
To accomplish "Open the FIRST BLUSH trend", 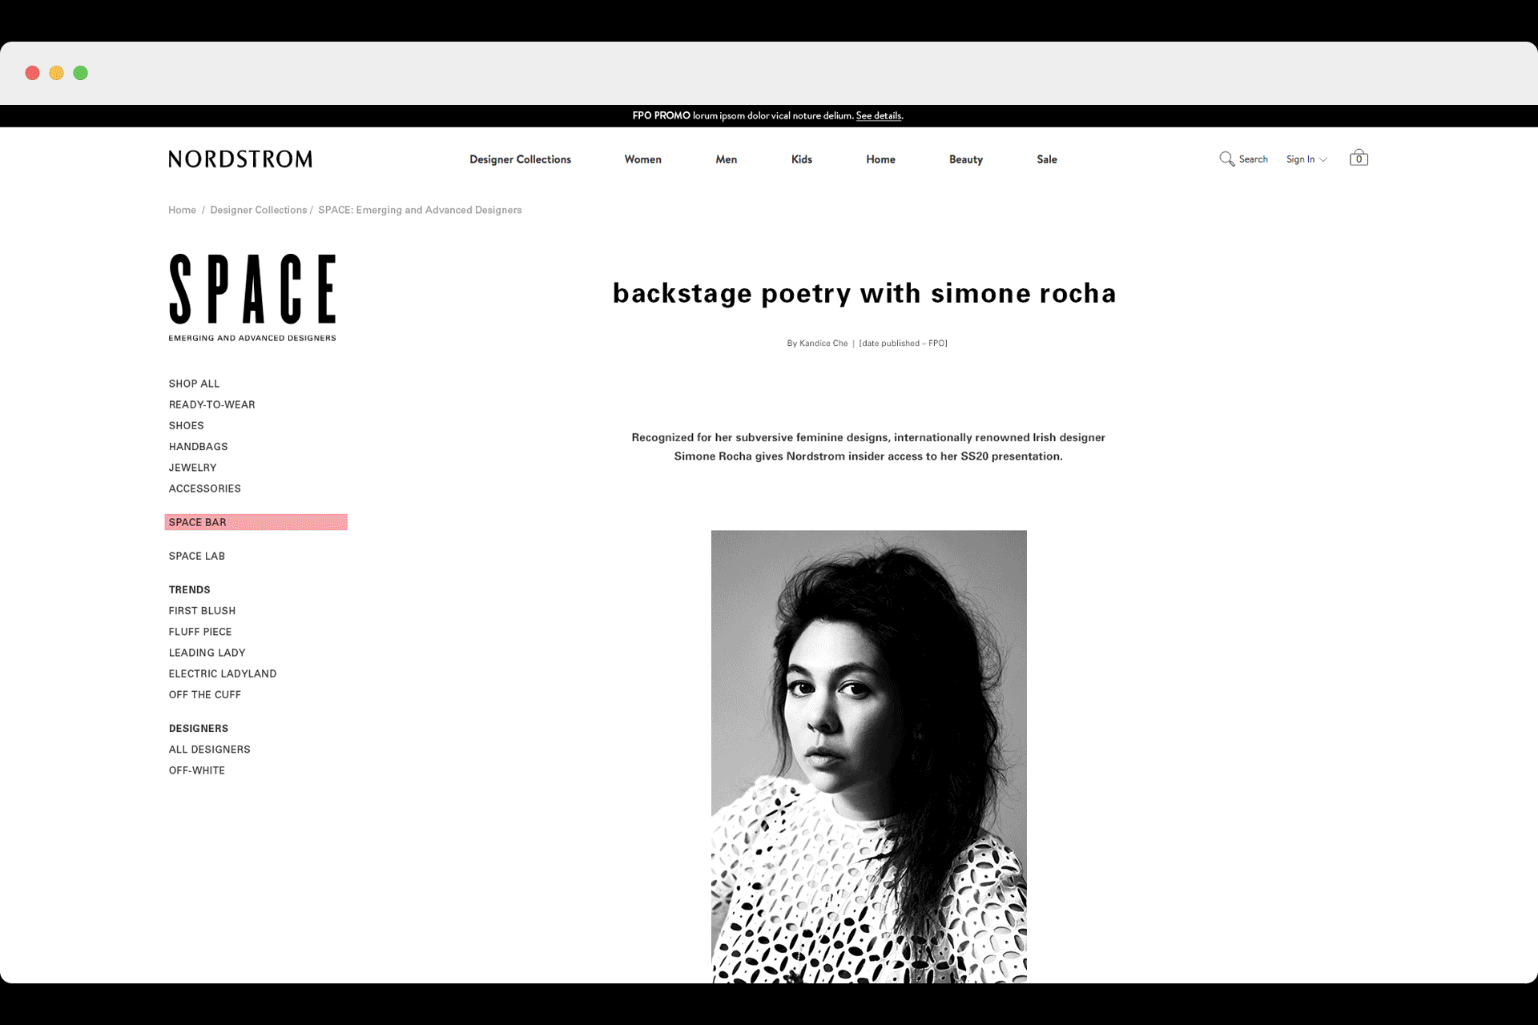I will point(202,610).
